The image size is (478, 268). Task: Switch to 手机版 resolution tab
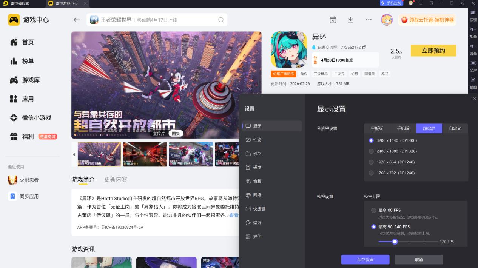(403, 128)
